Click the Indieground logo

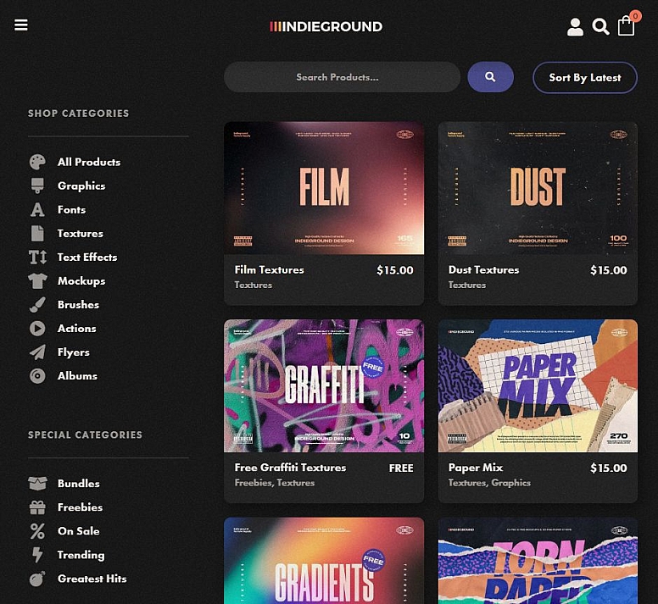coord(326,27)
